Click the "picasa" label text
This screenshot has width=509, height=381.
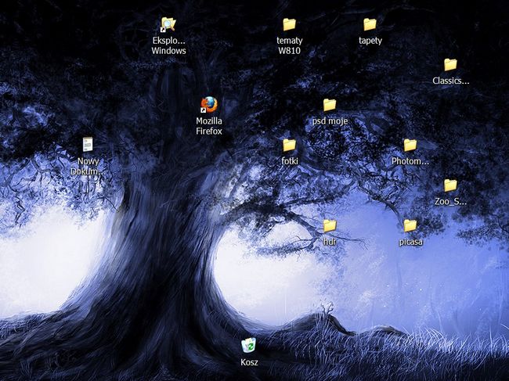click(x=410, y=242)
